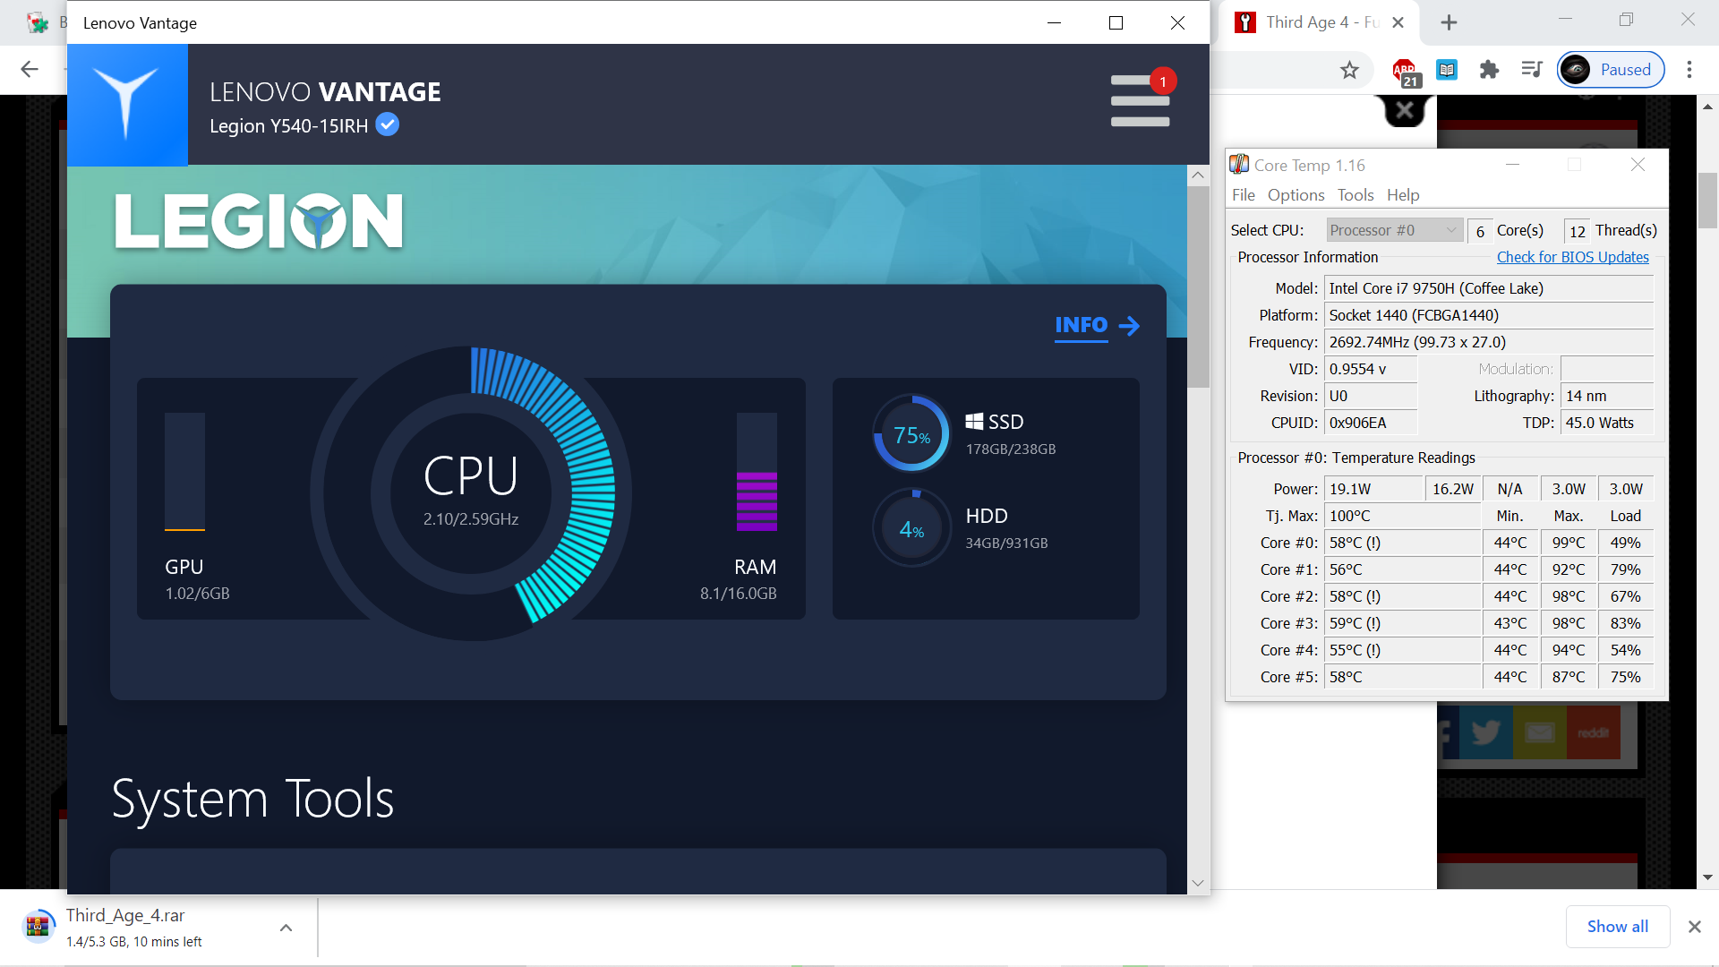Image resolution: width=1719 pixels, height=967 pixels.
Task: Open the Chrome media control icon
Action: coord(1532,70)
